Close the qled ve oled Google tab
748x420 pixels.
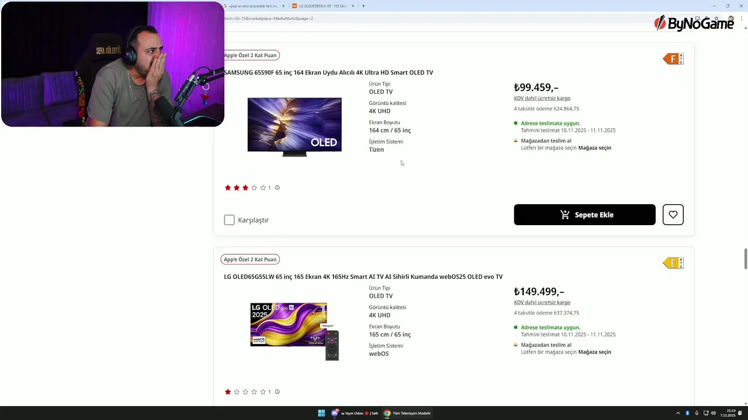(283, 6)
